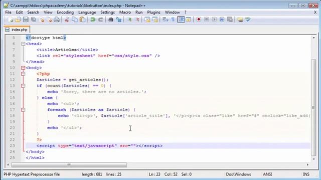
Task: Open the Edit menu
Action: coord(19,12)
